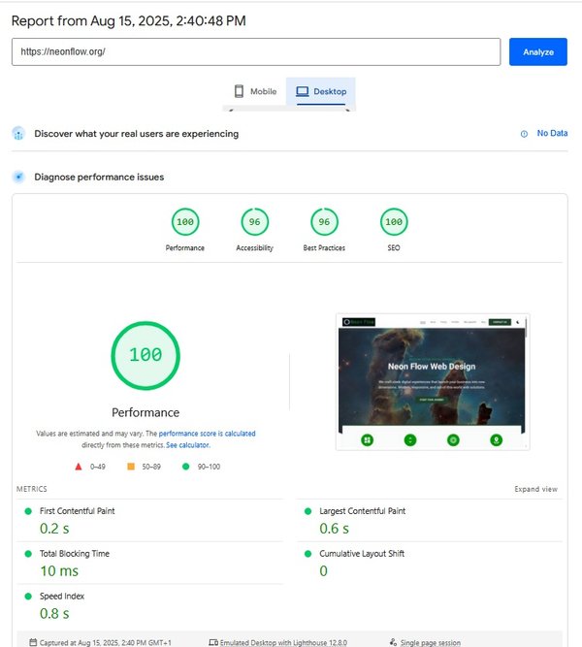Switch to the Mobile tab
Image resolution: width=582 pixels, height=647 pixels.
tap(255, 92)
